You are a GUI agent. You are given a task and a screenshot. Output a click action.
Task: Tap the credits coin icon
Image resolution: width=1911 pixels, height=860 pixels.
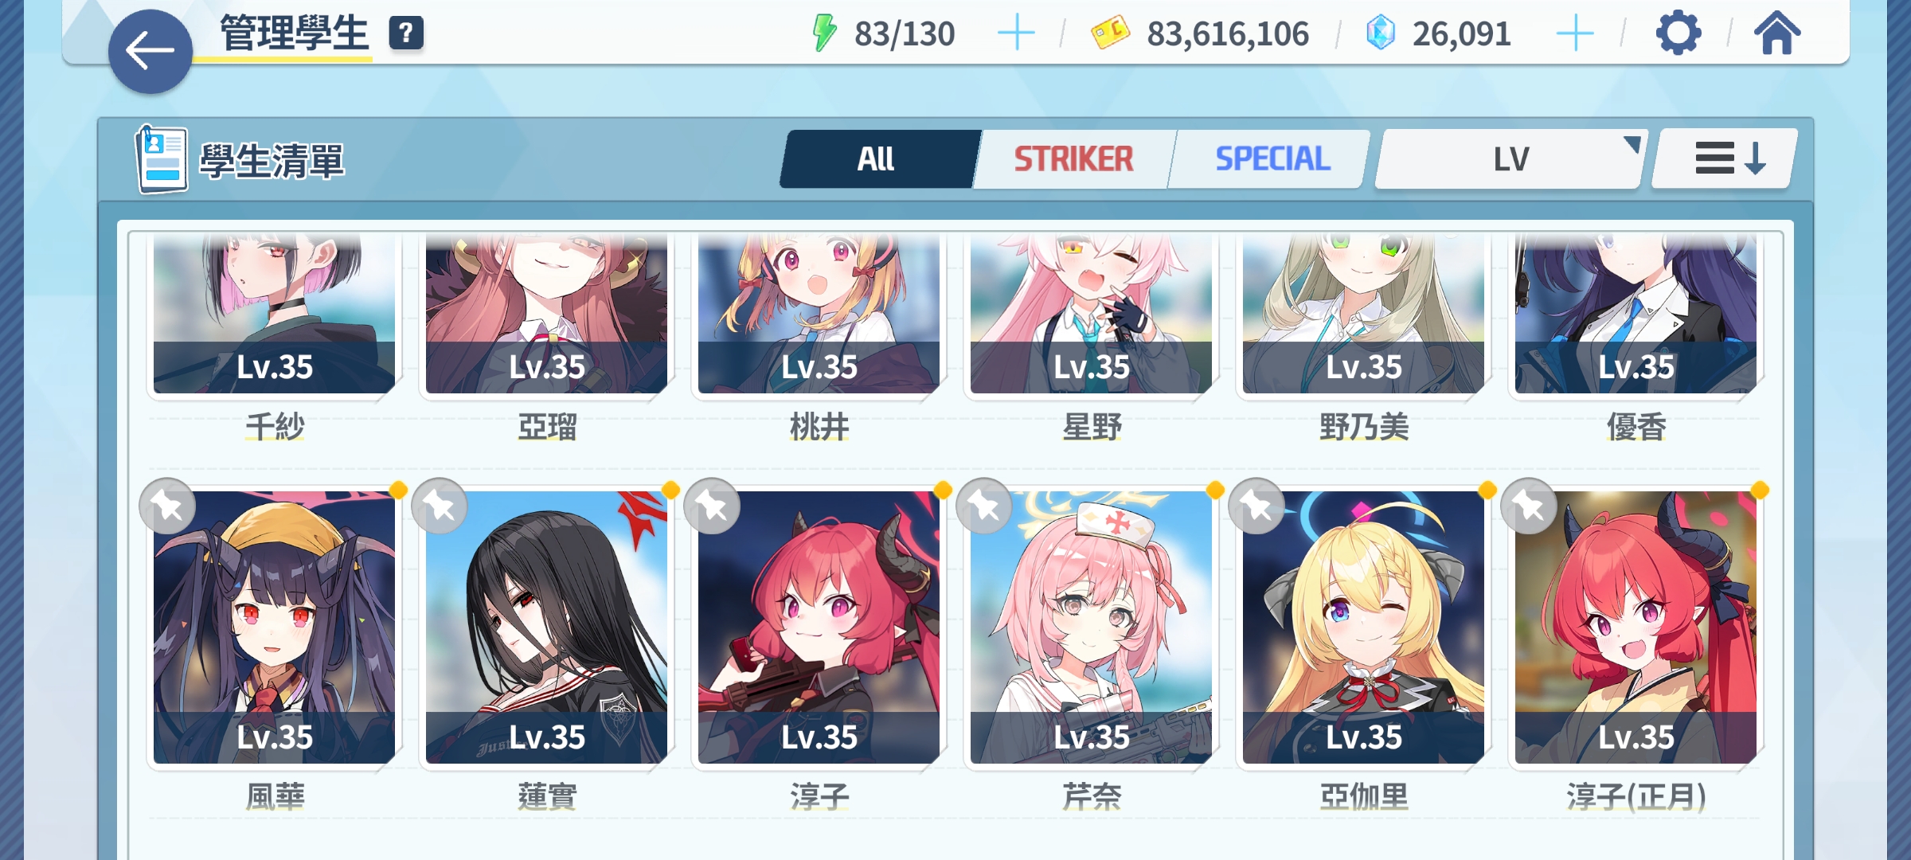[x=1110, y=33]
